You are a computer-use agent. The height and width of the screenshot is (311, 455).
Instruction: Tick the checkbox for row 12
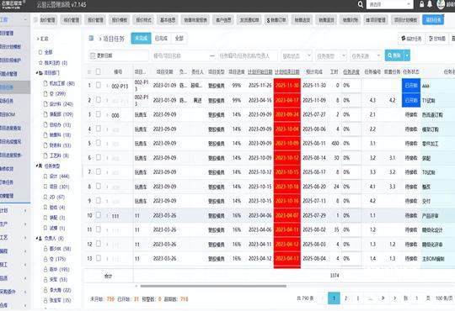pos(99,244)
